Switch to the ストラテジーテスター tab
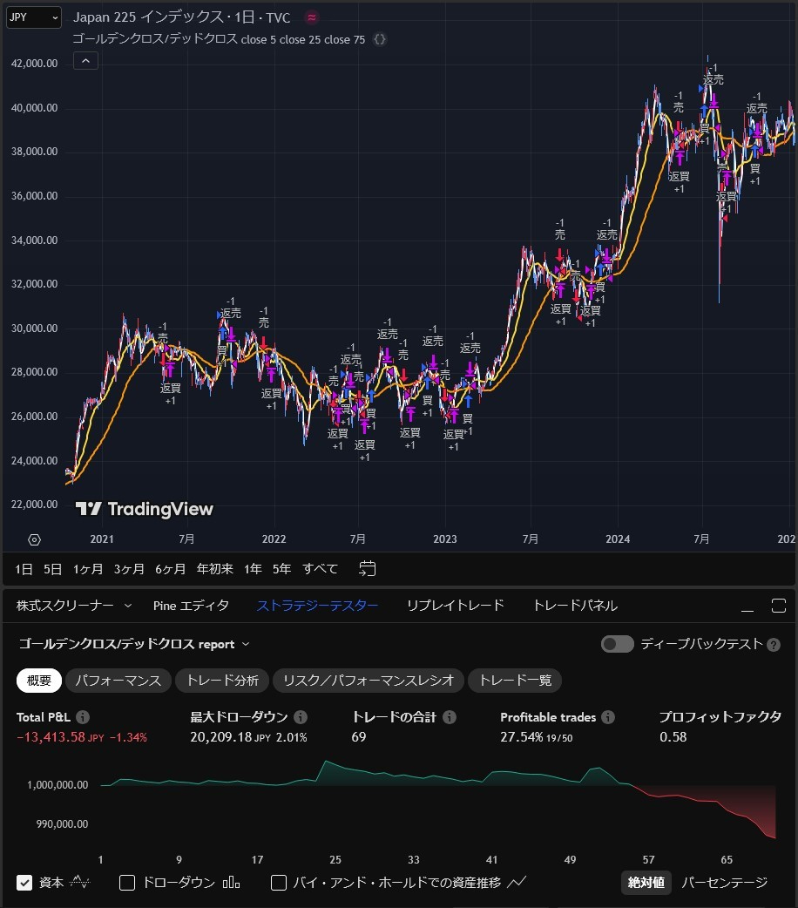Image resolution: width=798 pixels, height=908 pixels. pyautogui.click(x=317, y=606)
